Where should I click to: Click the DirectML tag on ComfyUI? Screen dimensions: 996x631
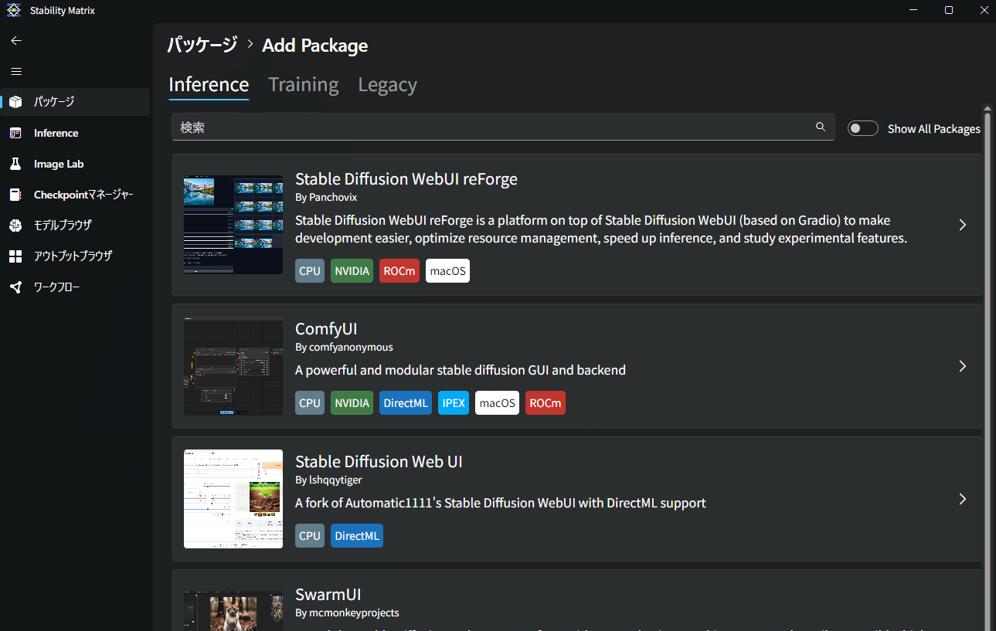[406, 403]
